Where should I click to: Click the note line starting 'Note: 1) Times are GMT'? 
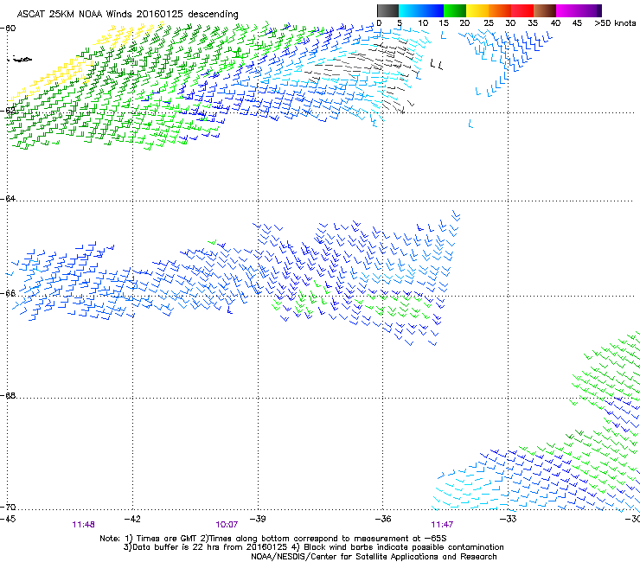[273, 539]
